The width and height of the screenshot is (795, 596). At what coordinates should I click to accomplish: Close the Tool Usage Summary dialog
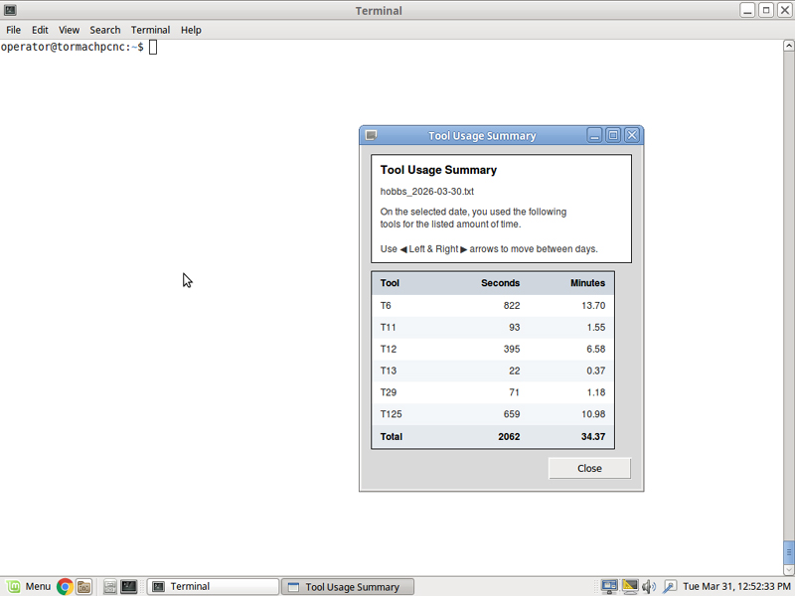589,468
